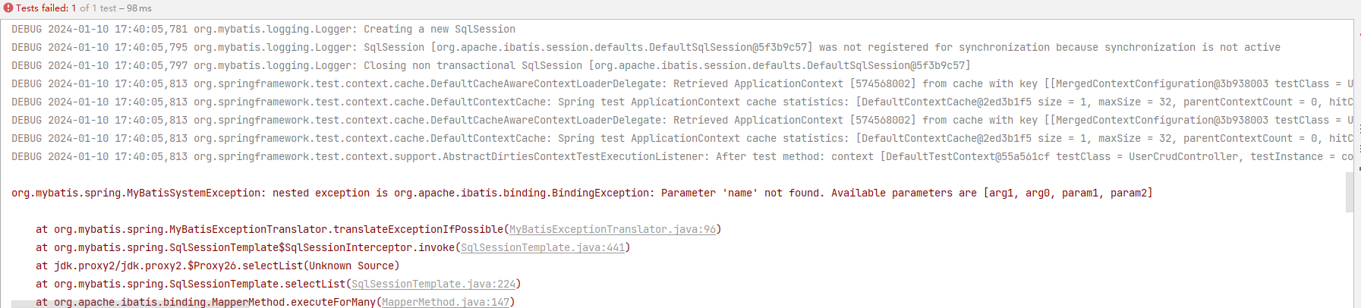Image resolution: width=1361 pixels, height=308 pixels.
Task: Click the red error stripe mark at top right
Action: click(x=1359, y=34)
